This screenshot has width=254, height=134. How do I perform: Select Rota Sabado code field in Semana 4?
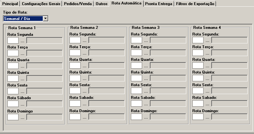tap(198, 104)
